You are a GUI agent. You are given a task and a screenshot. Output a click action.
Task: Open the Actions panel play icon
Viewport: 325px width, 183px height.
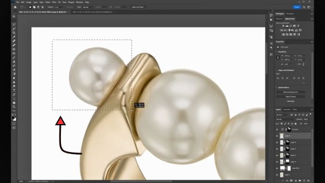tap(271, 20)
